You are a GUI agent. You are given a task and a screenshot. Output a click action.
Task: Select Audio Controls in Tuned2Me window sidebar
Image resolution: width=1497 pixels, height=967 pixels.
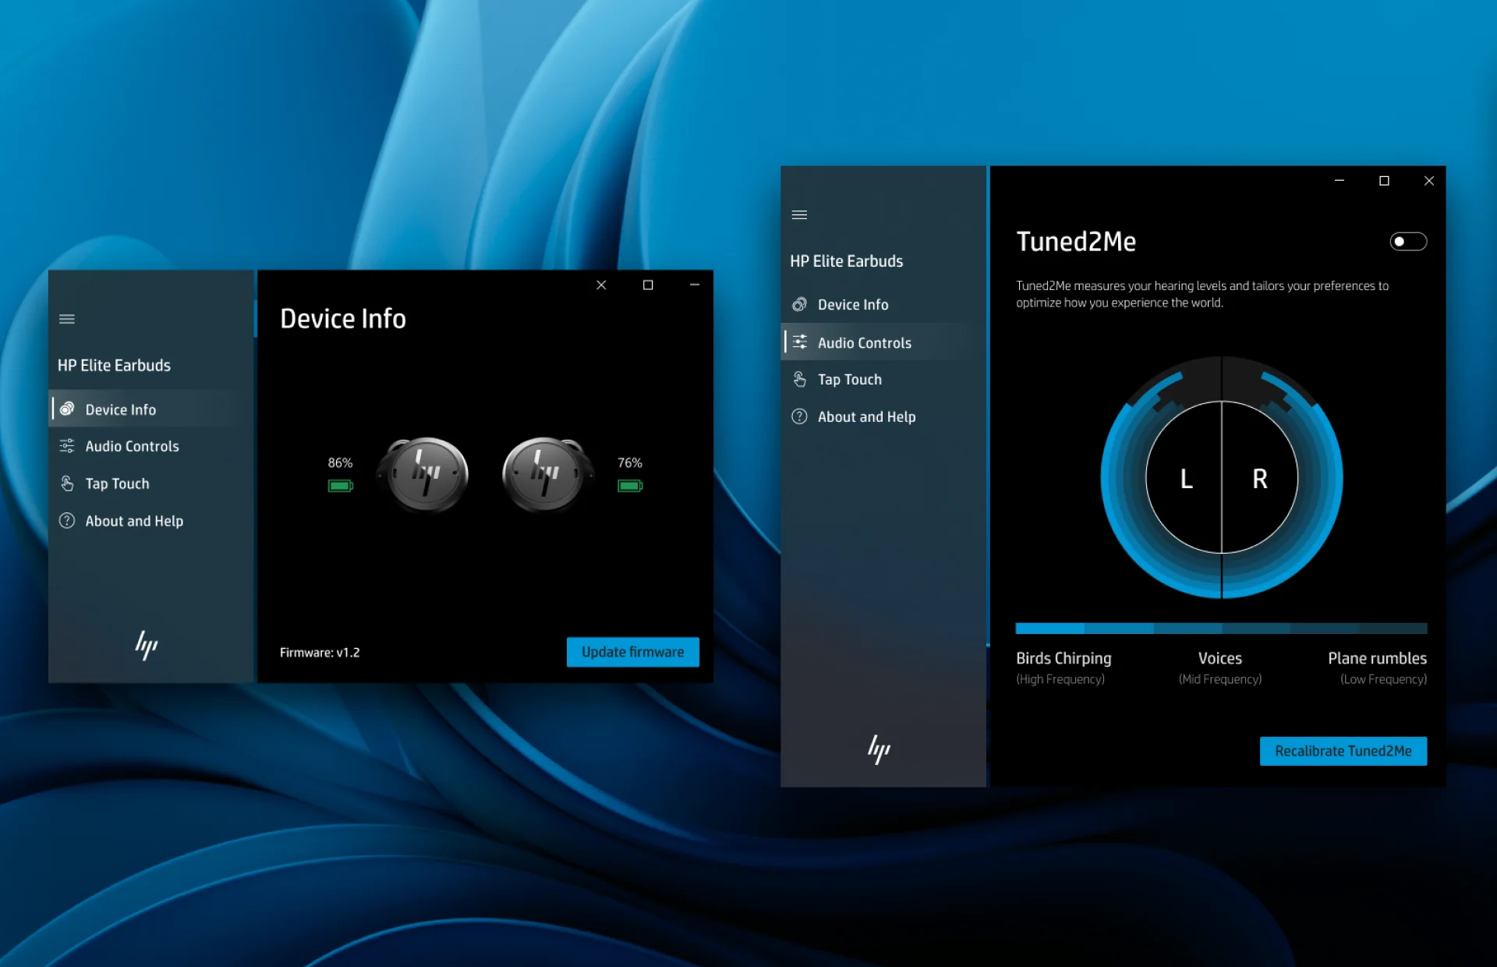(883, 342)
